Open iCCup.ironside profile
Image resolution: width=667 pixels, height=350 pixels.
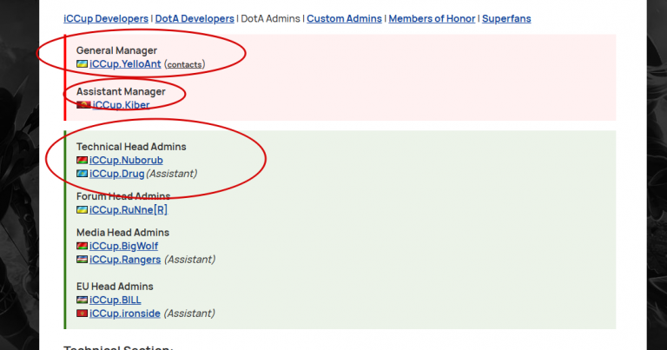coord(125,314)
